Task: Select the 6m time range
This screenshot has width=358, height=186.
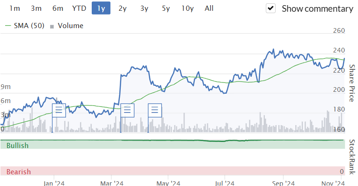Action: coord(58,8)
